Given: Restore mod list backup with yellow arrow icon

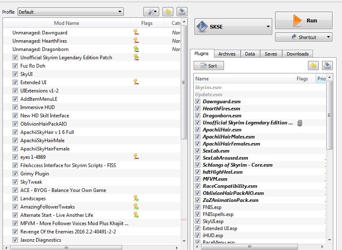Looking at the screenshot, I should click(168, 12).
